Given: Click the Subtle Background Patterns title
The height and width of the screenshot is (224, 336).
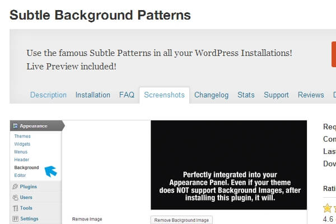Looking at the screenshot, I should point(100,15).
